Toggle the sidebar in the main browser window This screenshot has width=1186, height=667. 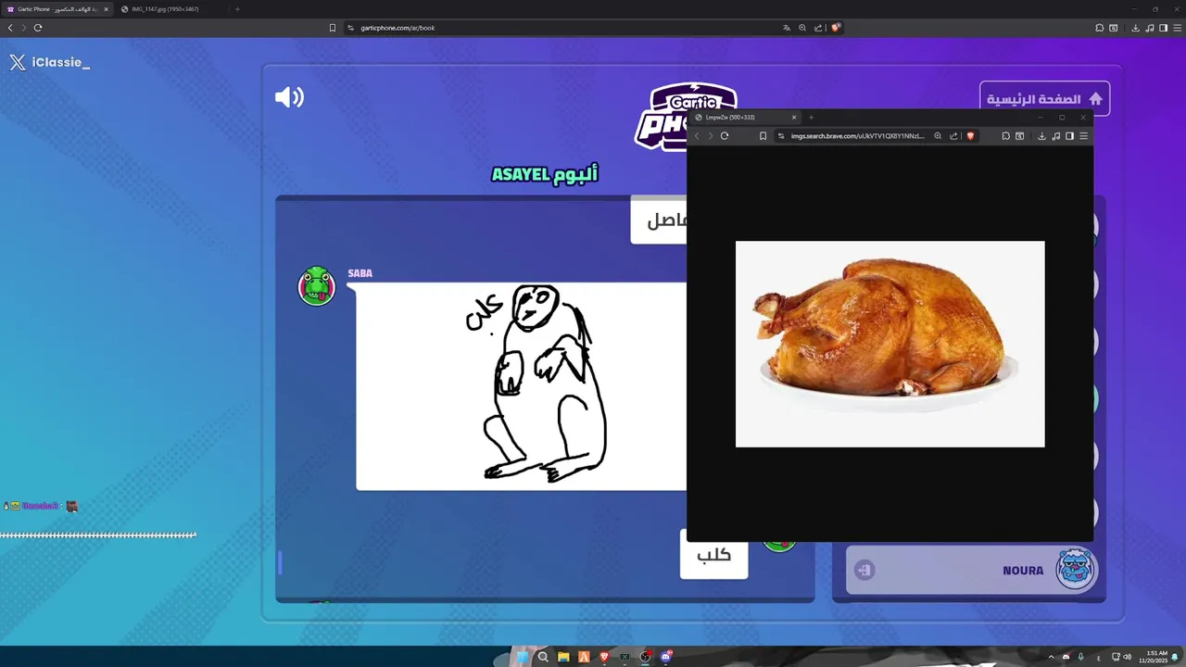click(1164, 28)
